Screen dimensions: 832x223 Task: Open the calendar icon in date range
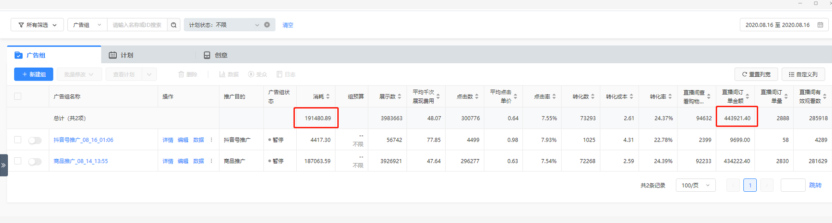tap(820, 25)
